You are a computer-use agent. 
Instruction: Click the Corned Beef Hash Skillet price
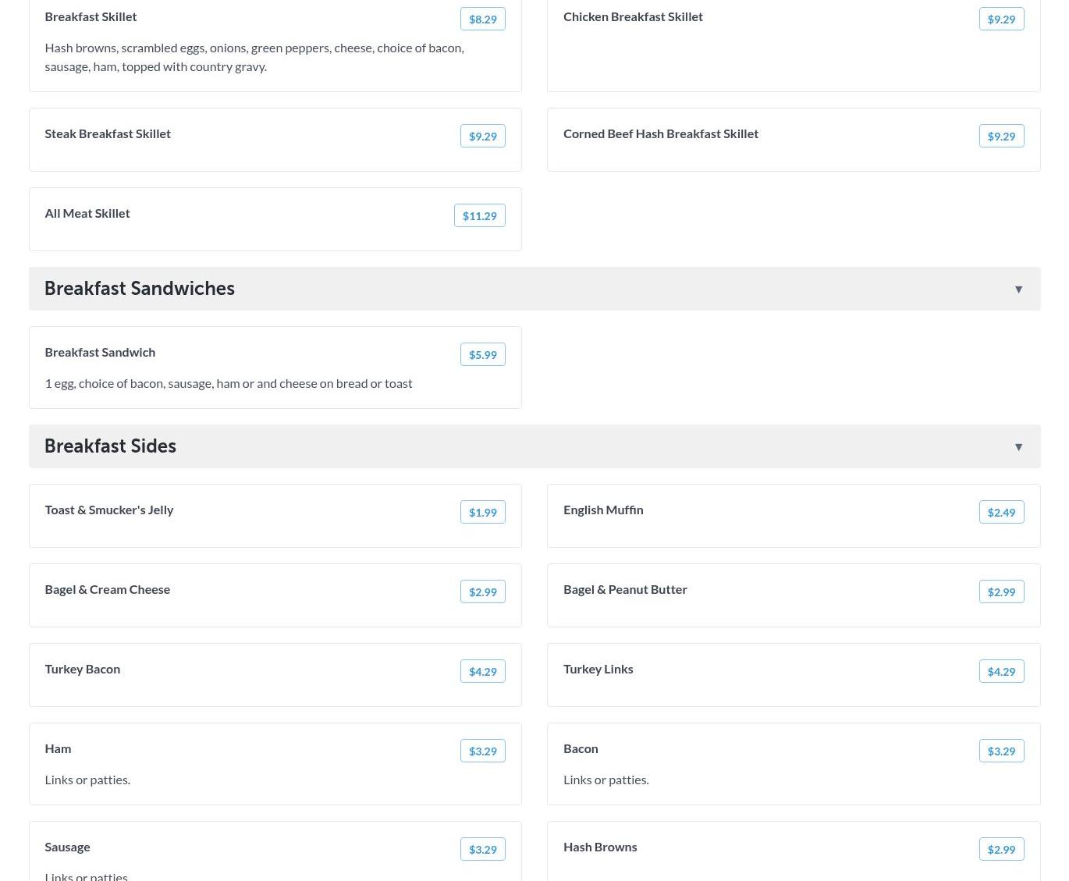(1001, 136)
